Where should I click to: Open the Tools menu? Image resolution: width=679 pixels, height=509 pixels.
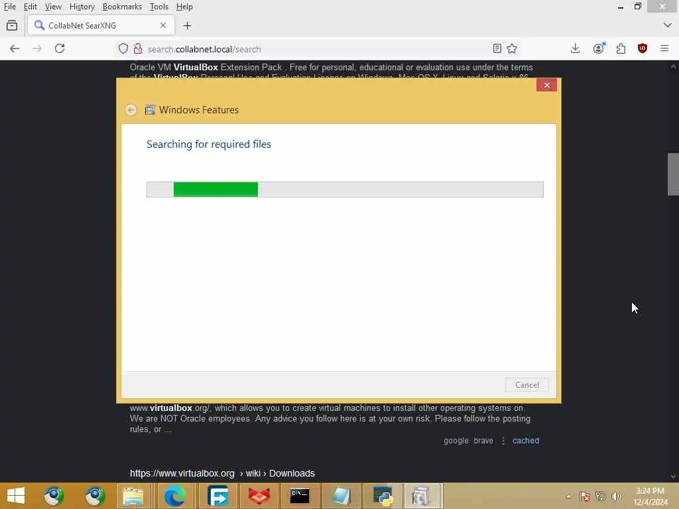(x=158, y=7)
